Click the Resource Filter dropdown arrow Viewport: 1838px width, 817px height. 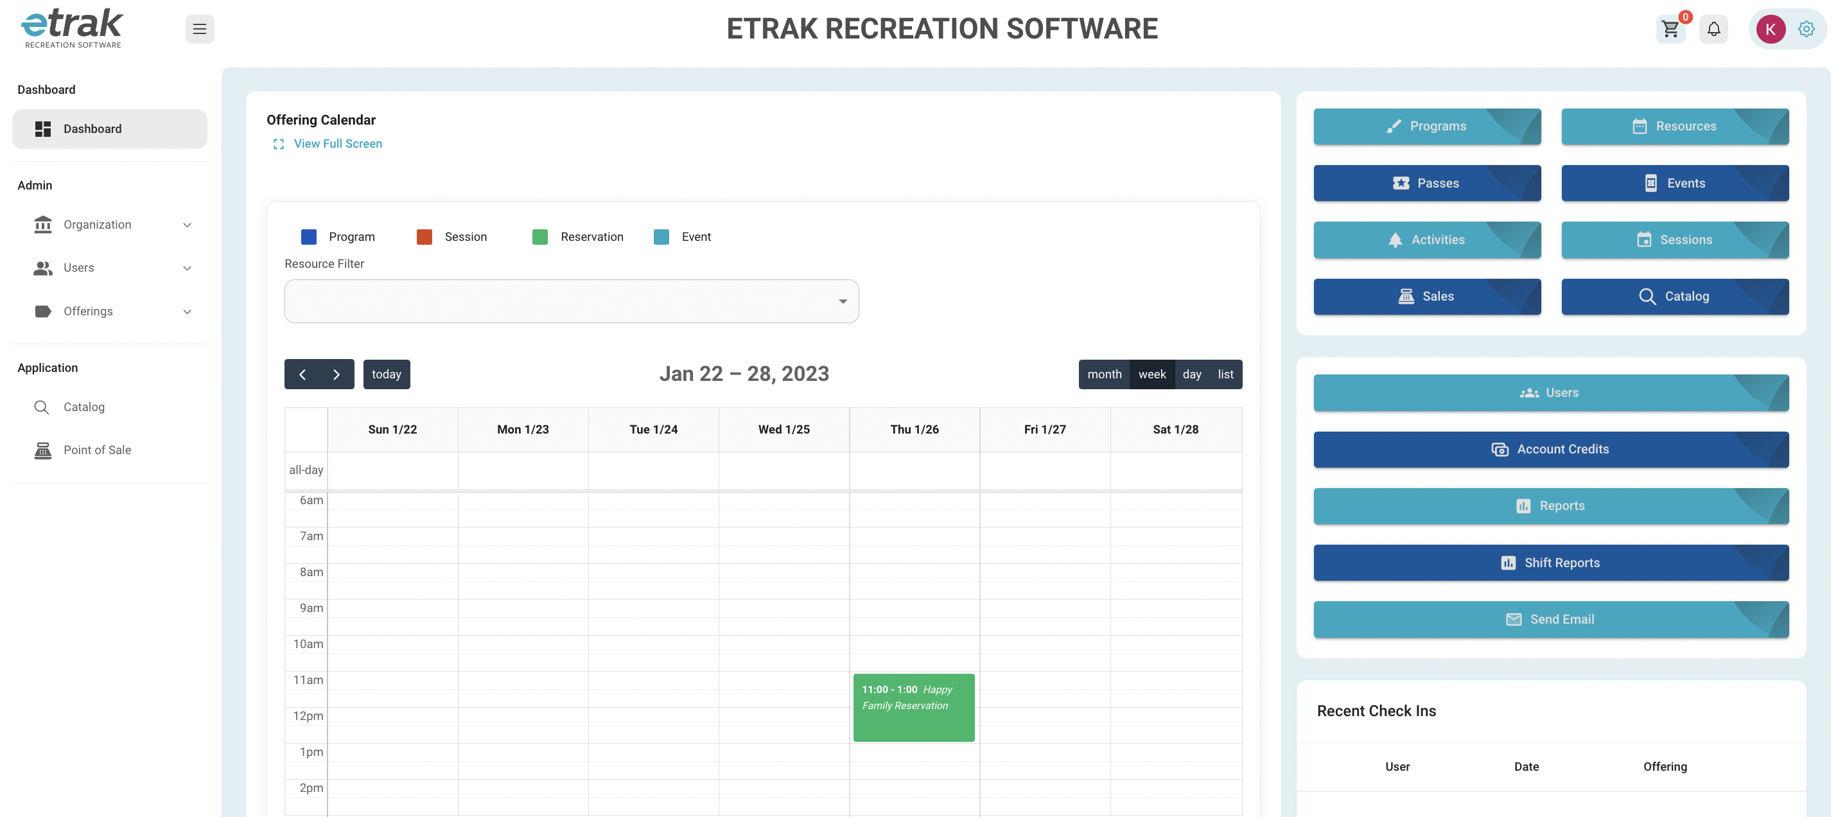843,301
